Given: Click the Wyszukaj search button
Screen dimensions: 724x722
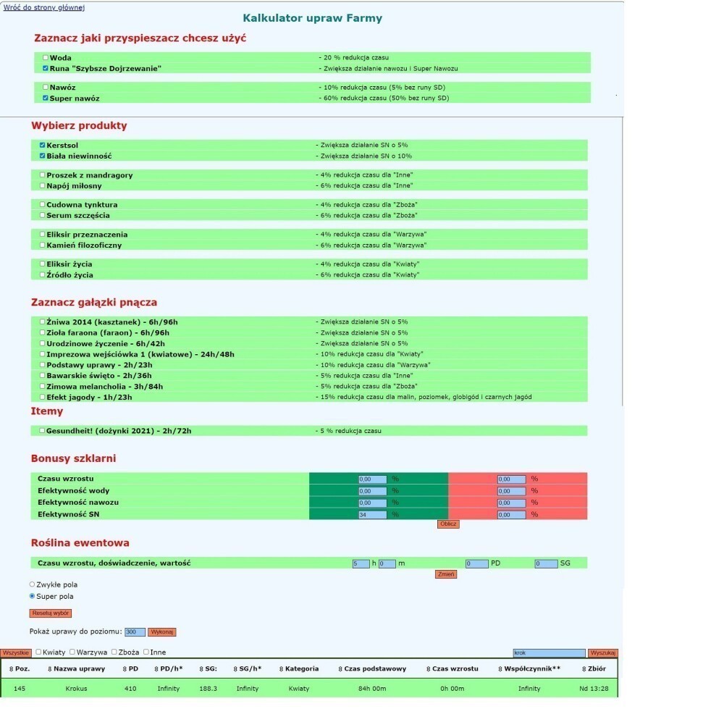Looking at the screenshot, I should [x=602, y=652].
